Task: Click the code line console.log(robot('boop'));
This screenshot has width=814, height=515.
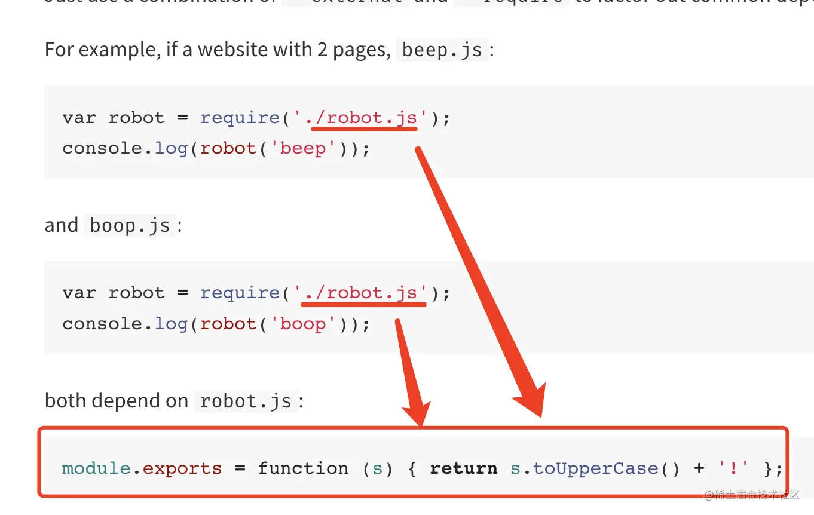Action: 216,324
